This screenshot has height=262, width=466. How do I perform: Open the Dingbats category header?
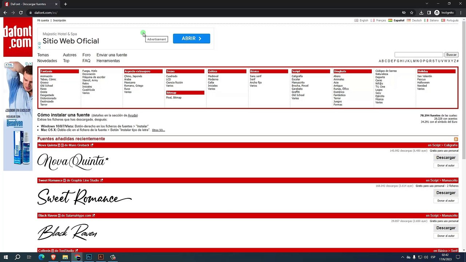point(353,71)
